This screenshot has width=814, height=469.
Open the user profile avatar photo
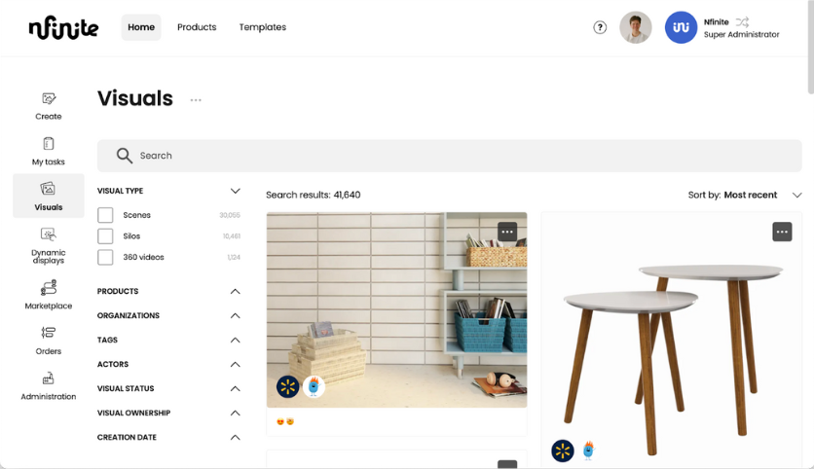click(636, 27)
